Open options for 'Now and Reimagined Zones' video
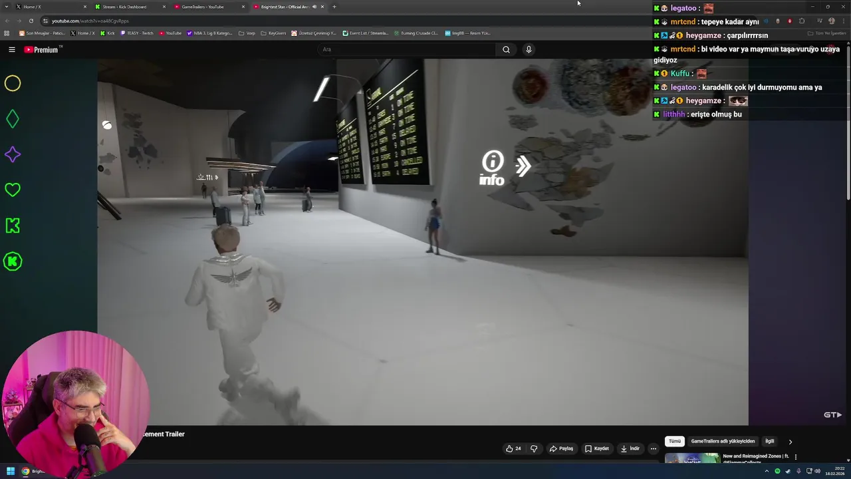This screenshot has height=479, width=851. pos(795,457)
